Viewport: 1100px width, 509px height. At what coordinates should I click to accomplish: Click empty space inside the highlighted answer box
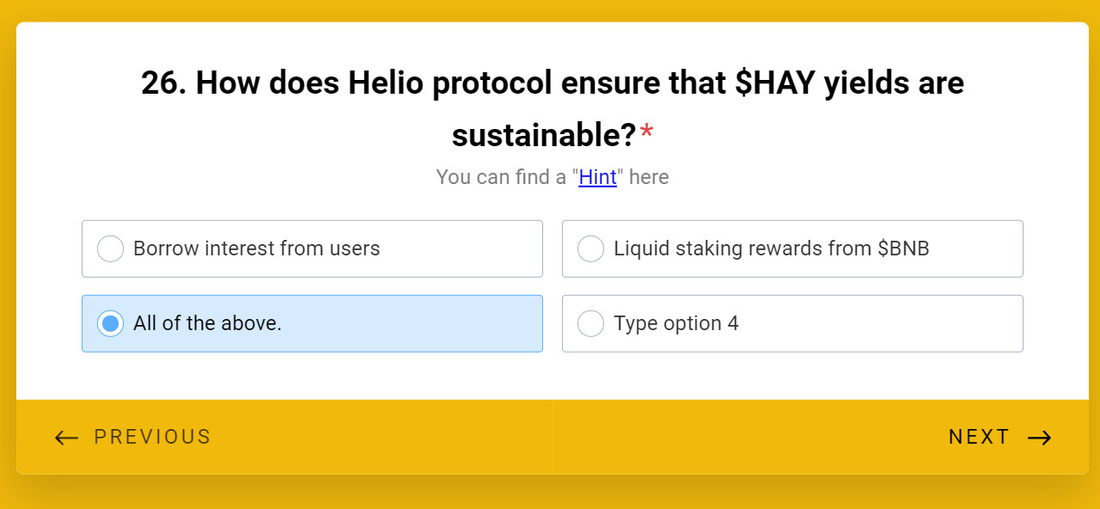click(412, 323)
